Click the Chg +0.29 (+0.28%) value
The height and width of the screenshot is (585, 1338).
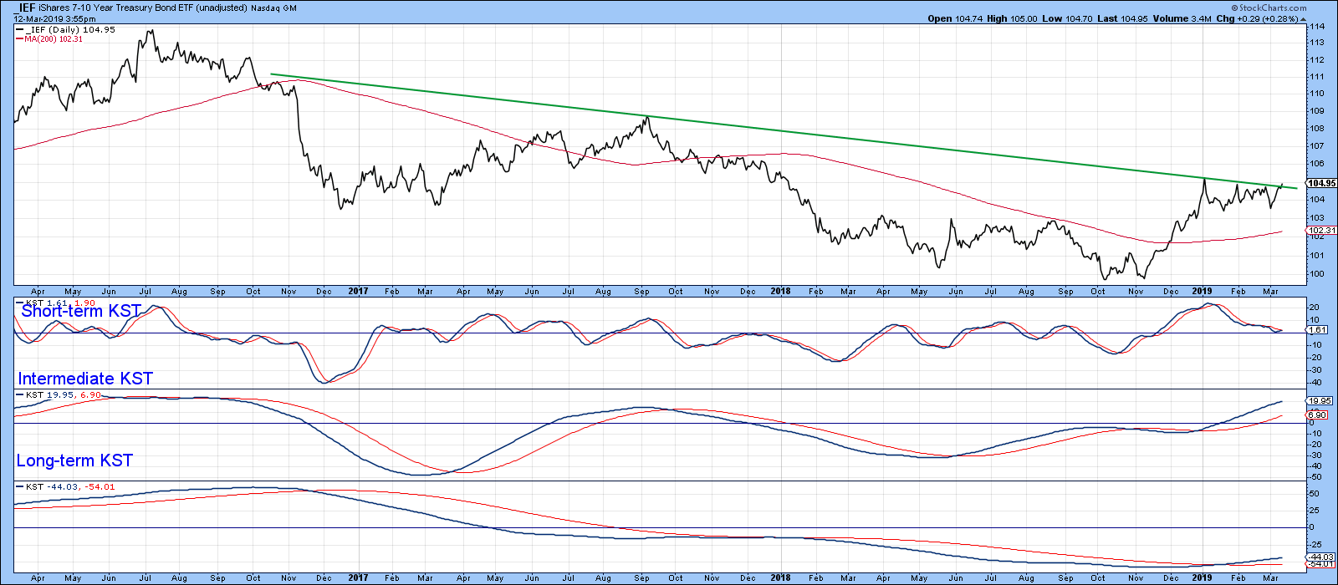(x=1257, y=18)
